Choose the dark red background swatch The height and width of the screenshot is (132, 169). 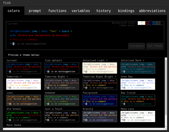coord(147,23)
